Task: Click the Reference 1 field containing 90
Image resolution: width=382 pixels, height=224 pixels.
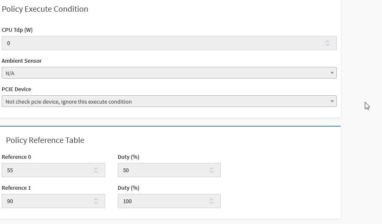Action: coord(53,201)
